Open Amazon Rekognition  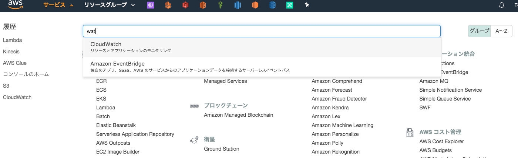pyautogui.click(x=336, y=152)
